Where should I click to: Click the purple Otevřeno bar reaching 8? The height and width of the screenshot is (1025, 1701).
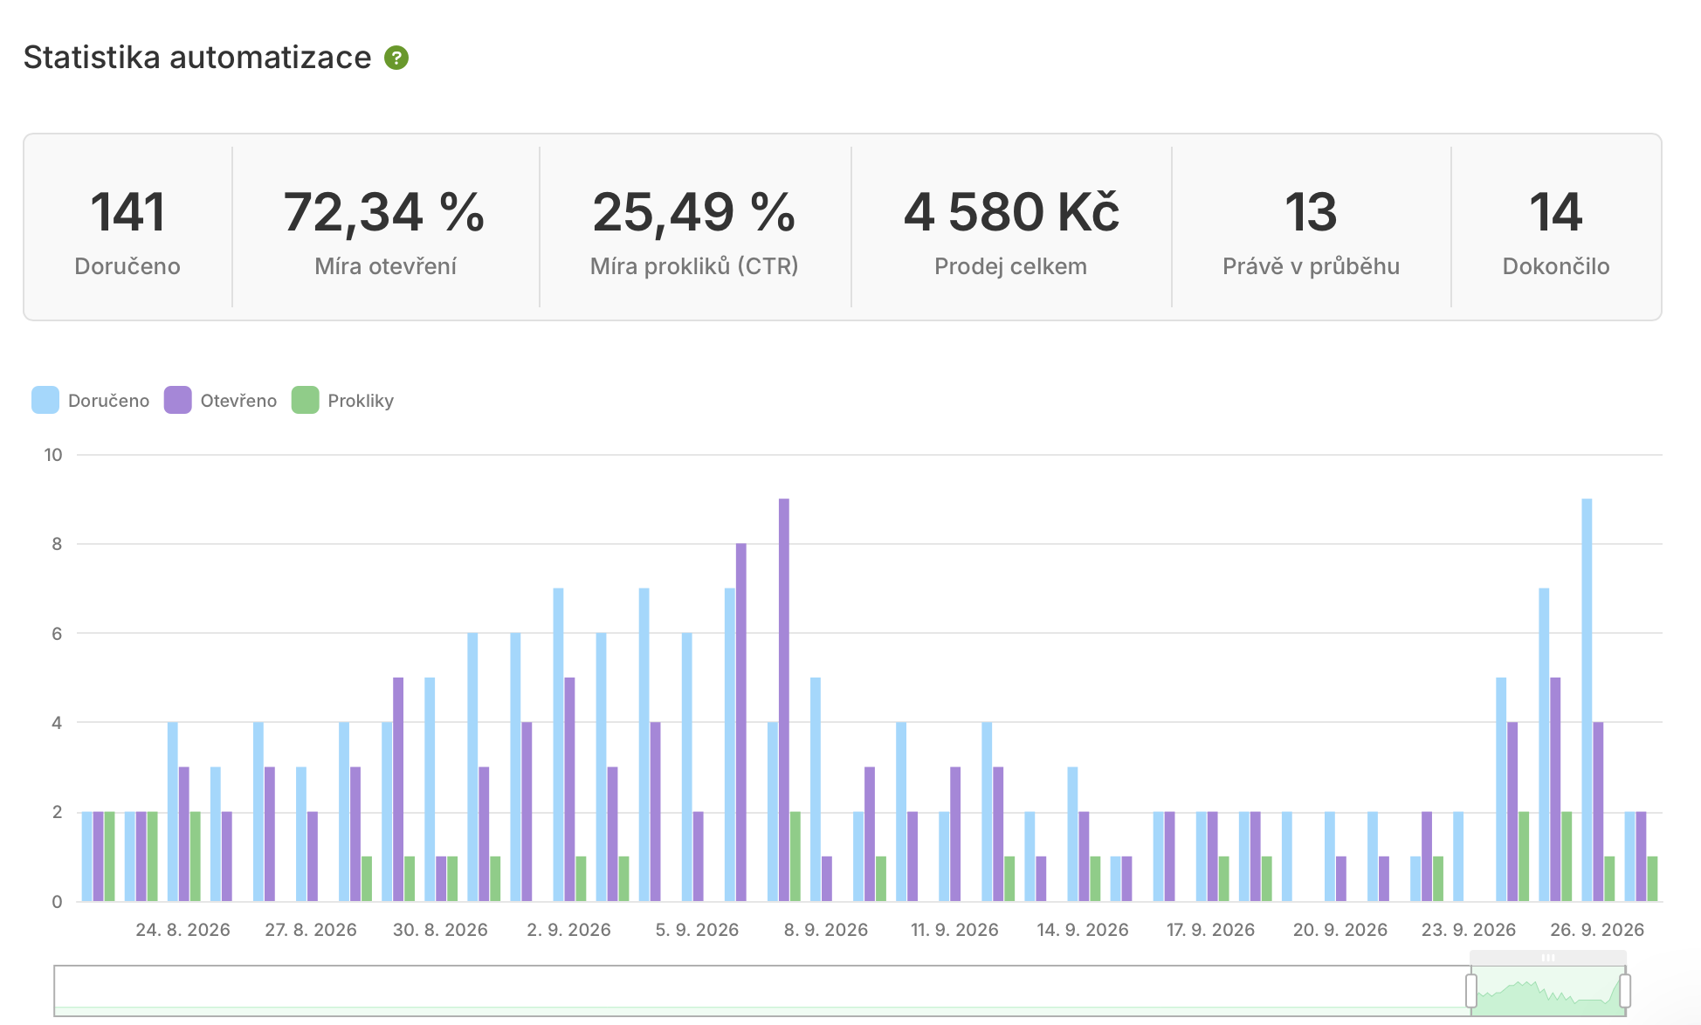741,722
